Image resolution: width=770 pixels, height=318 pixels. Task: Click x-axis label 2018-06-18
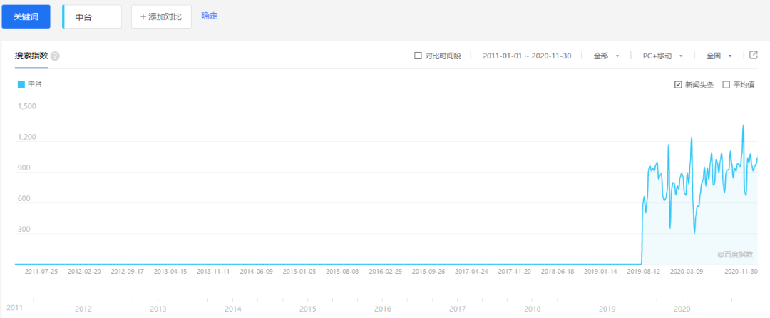558,271
